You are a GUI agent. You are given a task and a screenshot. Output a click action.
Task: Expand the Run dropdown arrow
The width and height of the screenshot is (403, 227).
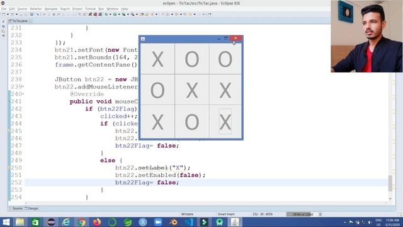[x=119, y=15]
